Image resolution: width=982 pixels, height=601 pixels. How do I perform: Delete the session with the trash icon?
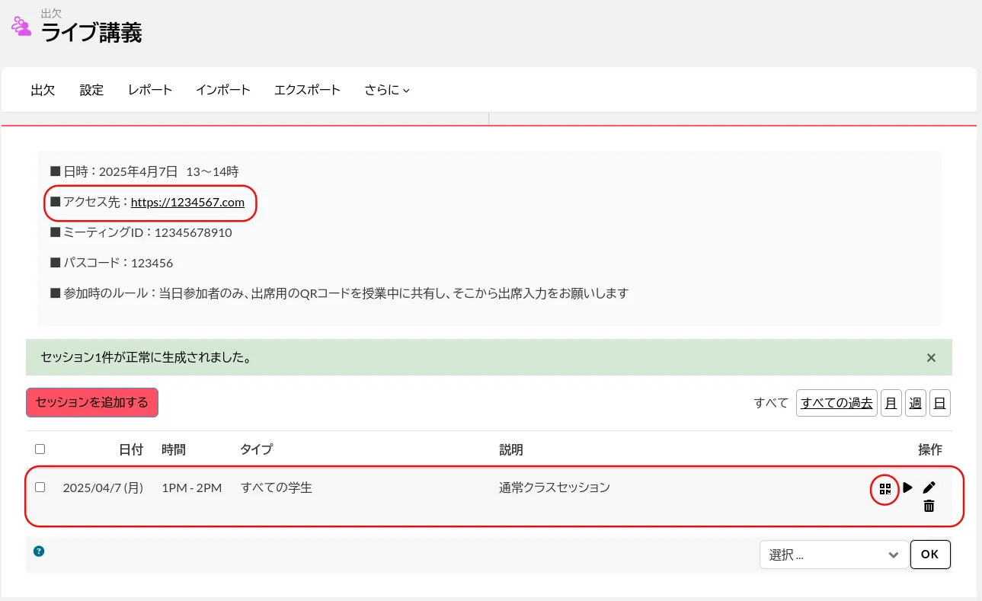[x=929, y=506]
